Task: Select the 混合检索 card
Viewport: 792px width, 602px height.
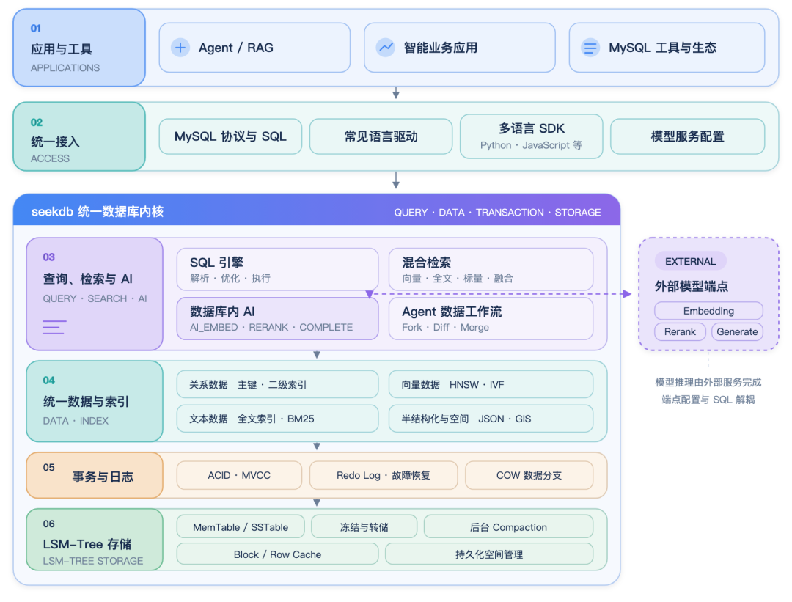Action: point(491,269)
